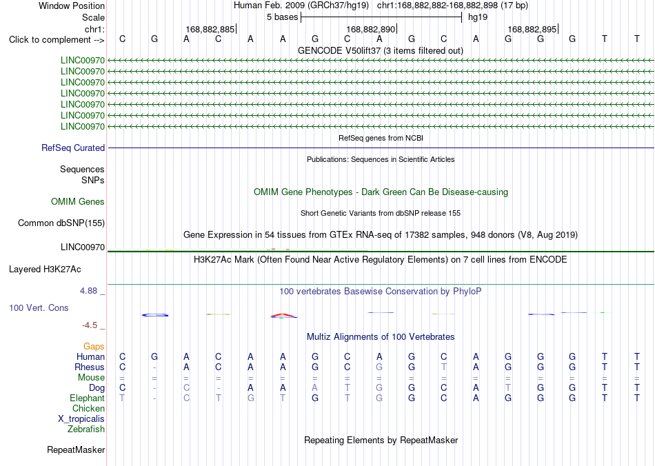Open the GTEx Gene Expression in 54 tissues title
This screenshot has height=466, width=655.
381,234
